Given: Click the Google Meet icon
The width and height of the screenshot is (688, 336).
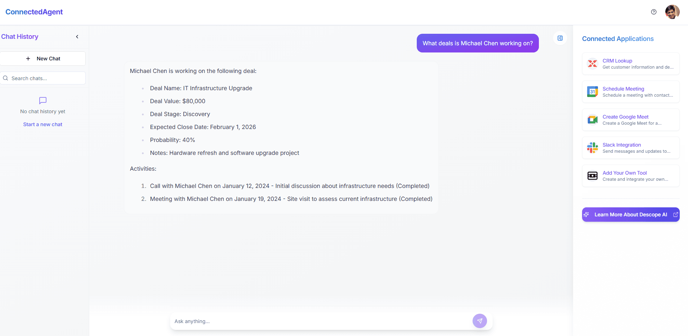Looking at the screenshot, I should pyautogui.click(x=592, y=120).
